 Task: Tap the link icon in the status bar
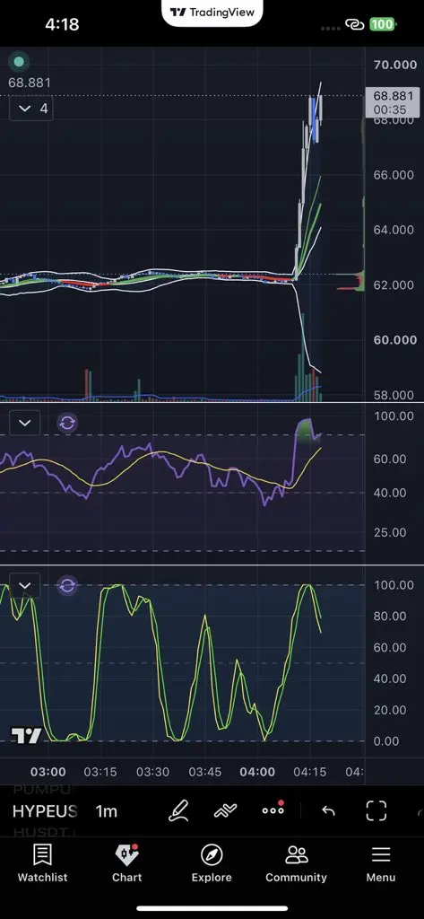pos(354,24)
